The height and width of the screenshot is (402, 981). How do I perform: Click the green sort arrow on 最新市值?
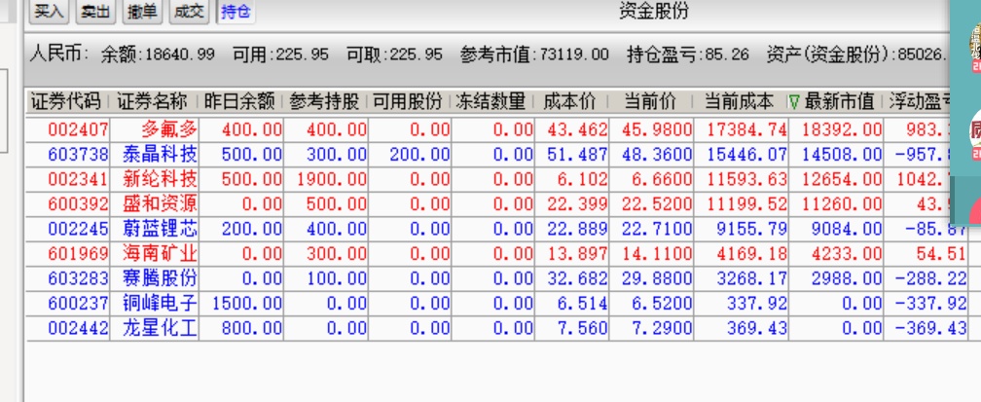point(794,102)
